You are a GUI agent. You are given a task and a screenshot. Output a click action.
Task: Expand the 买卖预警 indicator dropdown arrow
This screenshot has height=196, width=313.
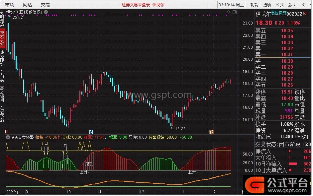pyautogui.click(x=8, y=137)
